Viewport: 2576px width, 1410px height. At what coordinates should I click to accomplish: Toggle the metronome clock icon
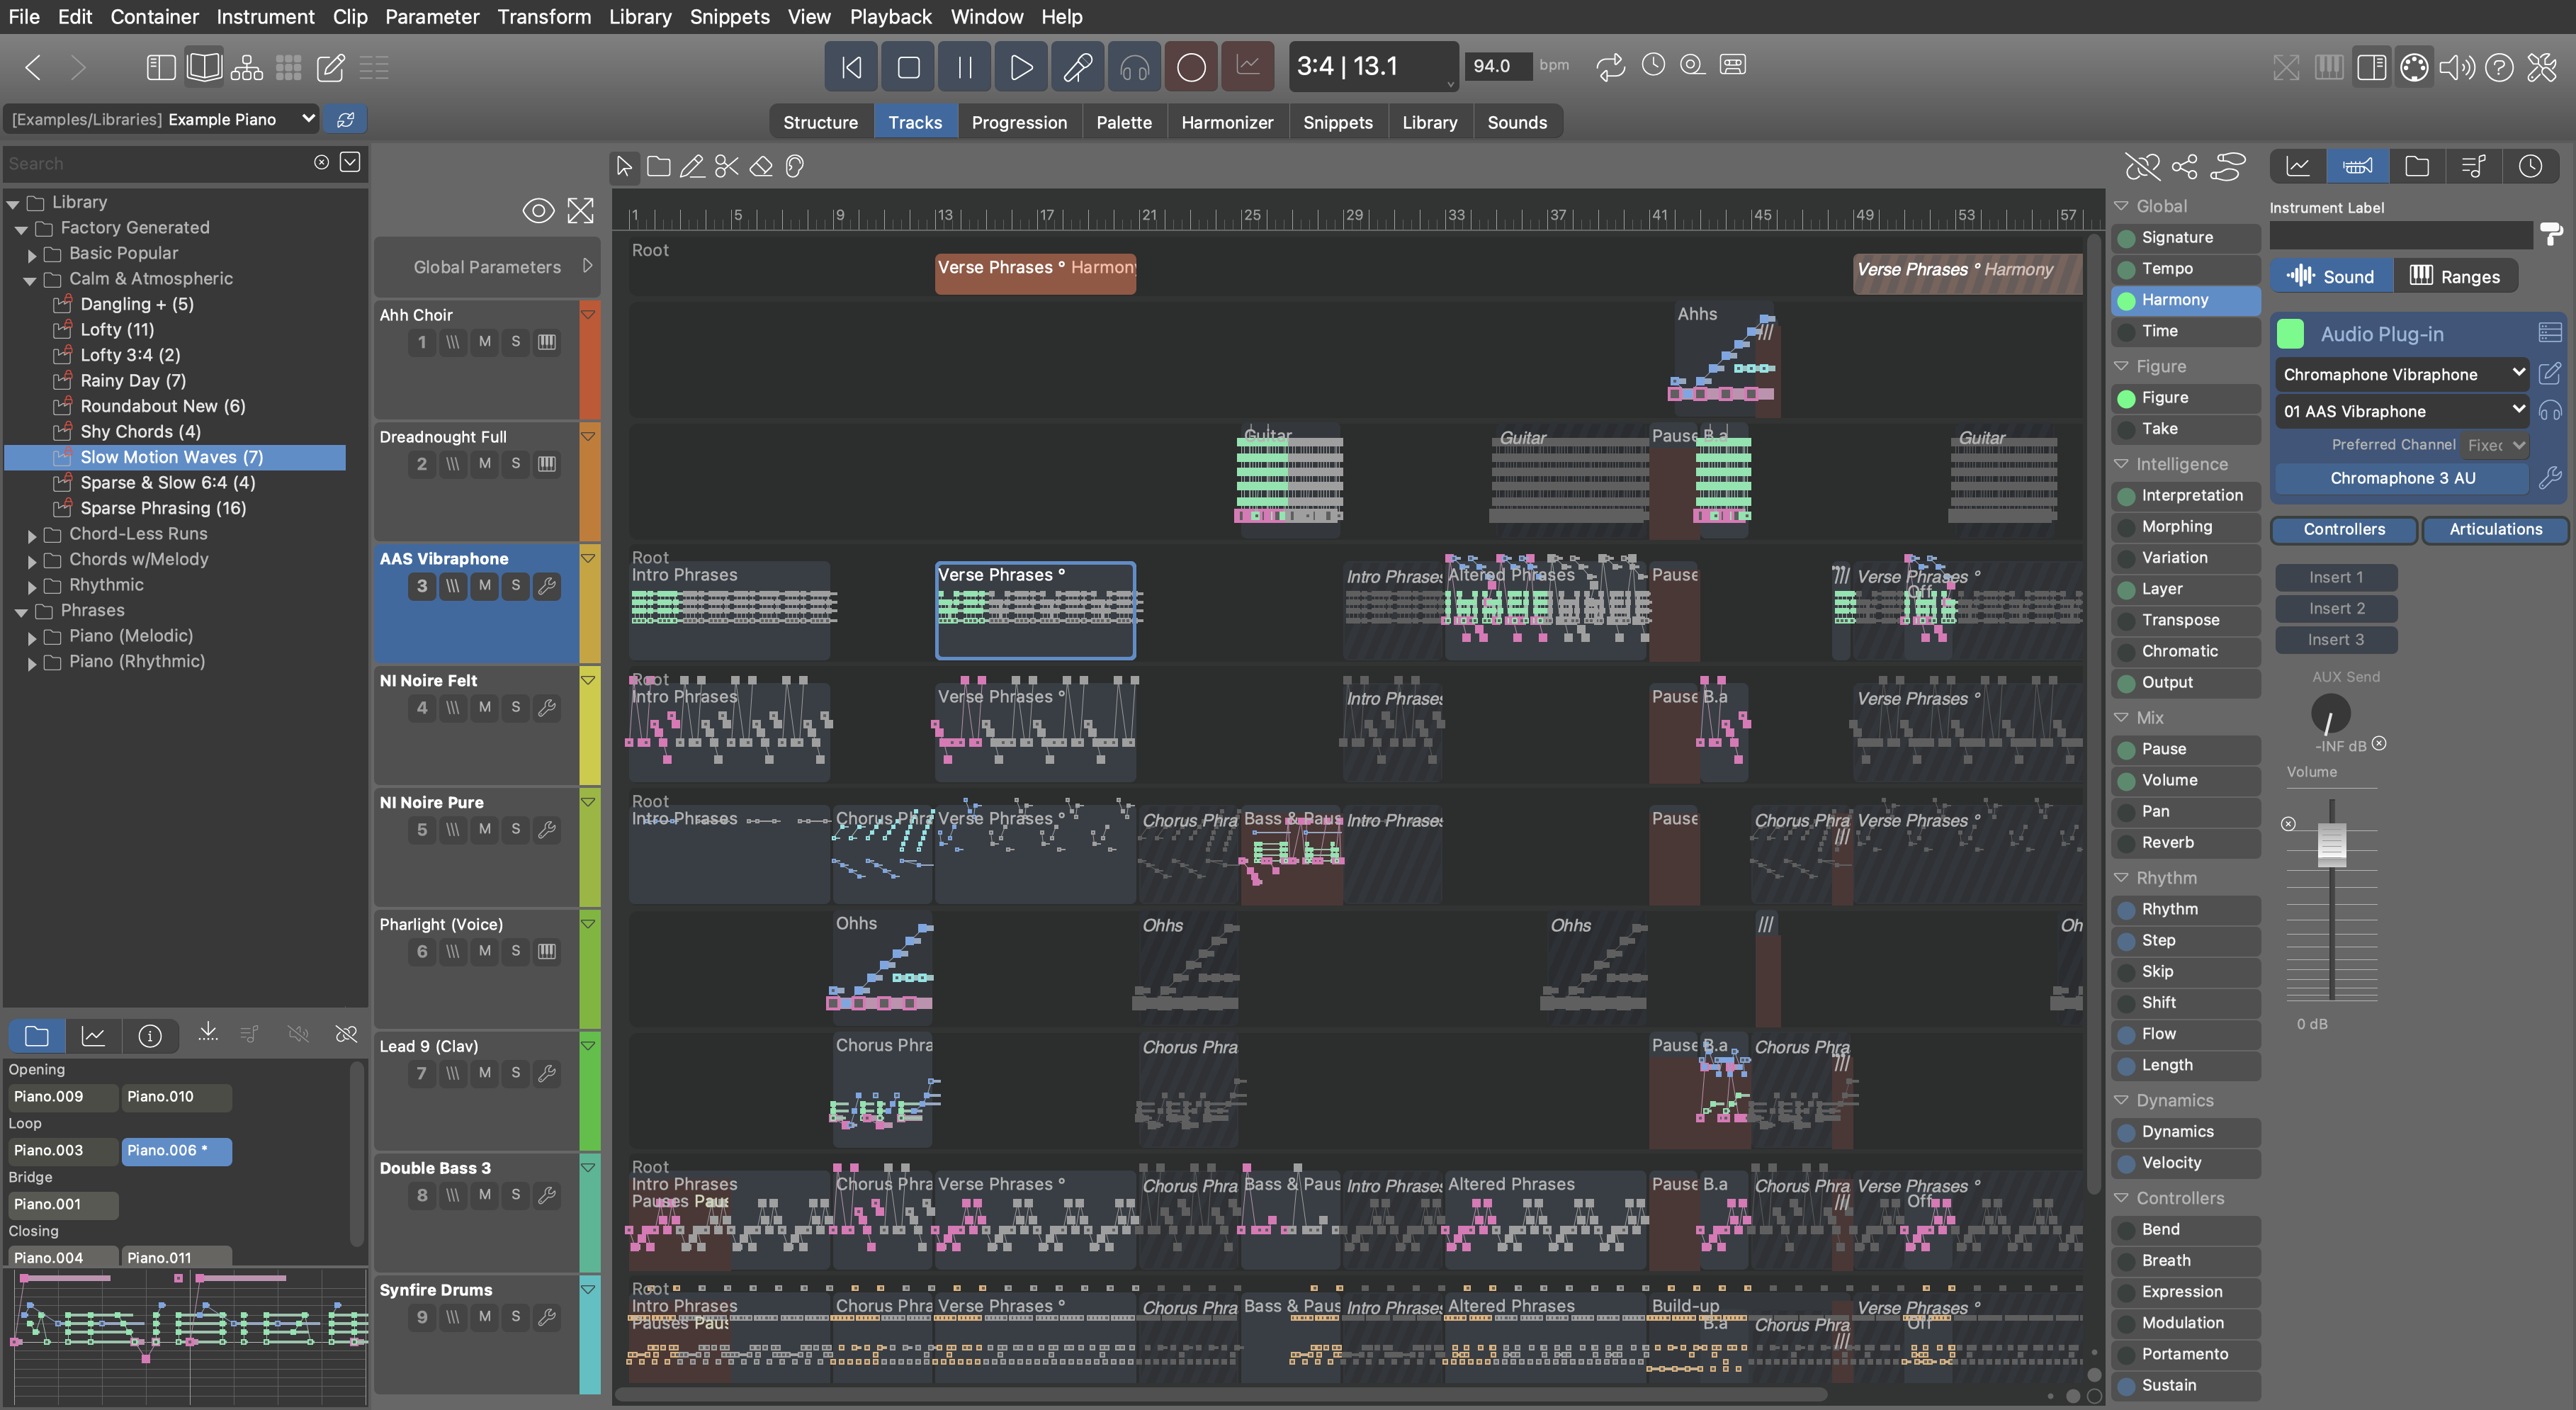(x=1653, y=65)
